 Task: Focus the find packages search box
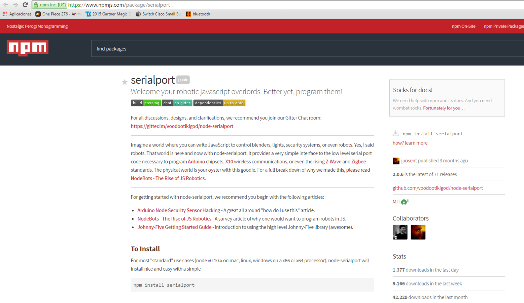coord(308,48)
